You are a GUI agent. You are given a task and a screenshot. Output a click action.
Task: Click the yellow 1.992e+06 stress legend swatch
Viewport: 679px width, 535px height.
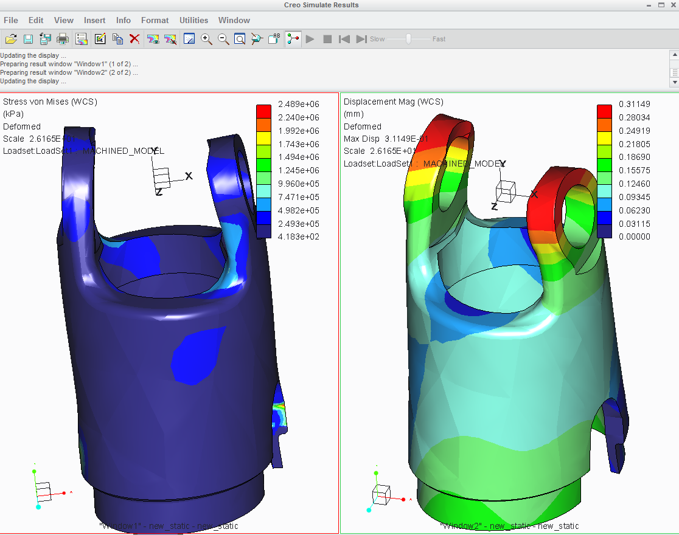[x=263, y=137]
